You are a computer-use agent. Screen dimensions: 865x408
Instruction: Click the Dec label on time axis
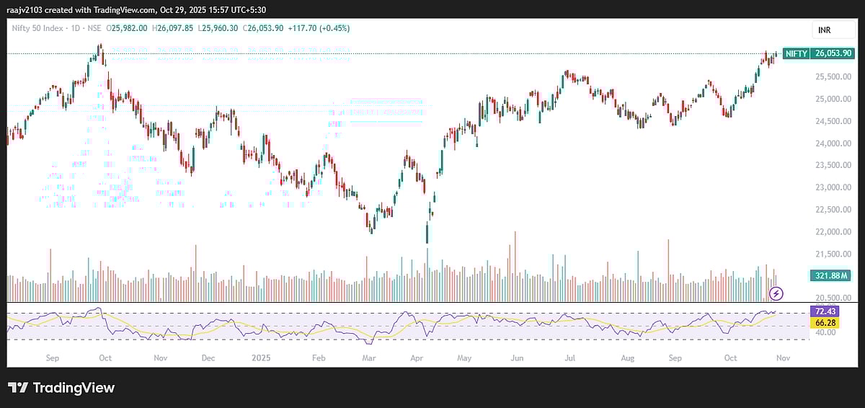coord(208,357)
